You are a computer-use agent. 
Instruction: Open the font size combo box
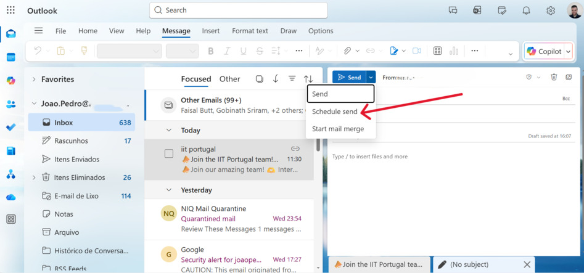[182, 51]
